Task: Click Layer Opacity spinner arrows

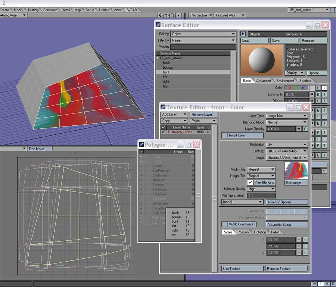Action: pyautogui.click(x=299, y=129)
